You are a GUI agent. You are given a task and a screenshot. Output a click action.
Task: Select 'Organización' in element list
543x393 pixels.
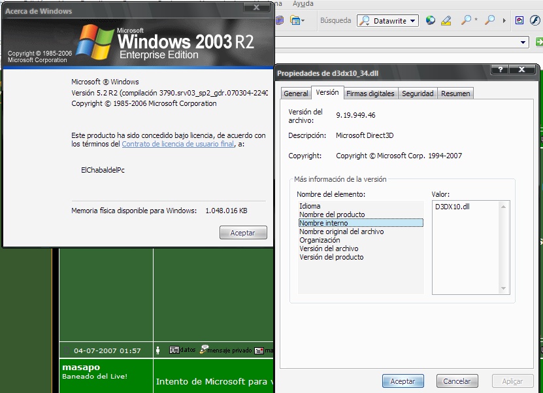point(361,240)
